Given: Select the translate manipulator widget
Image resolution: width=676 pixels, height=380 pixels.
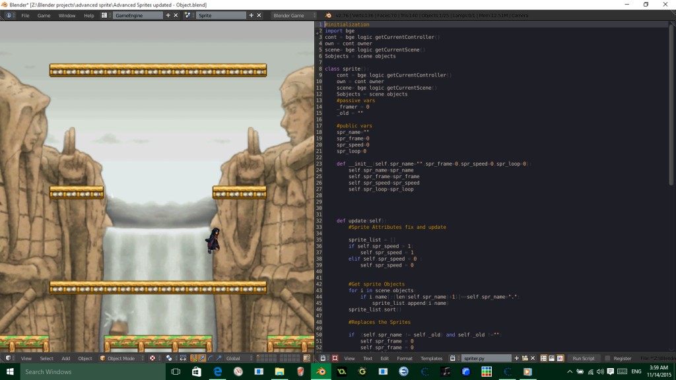Looking at the screenshot, I should 201,358.
